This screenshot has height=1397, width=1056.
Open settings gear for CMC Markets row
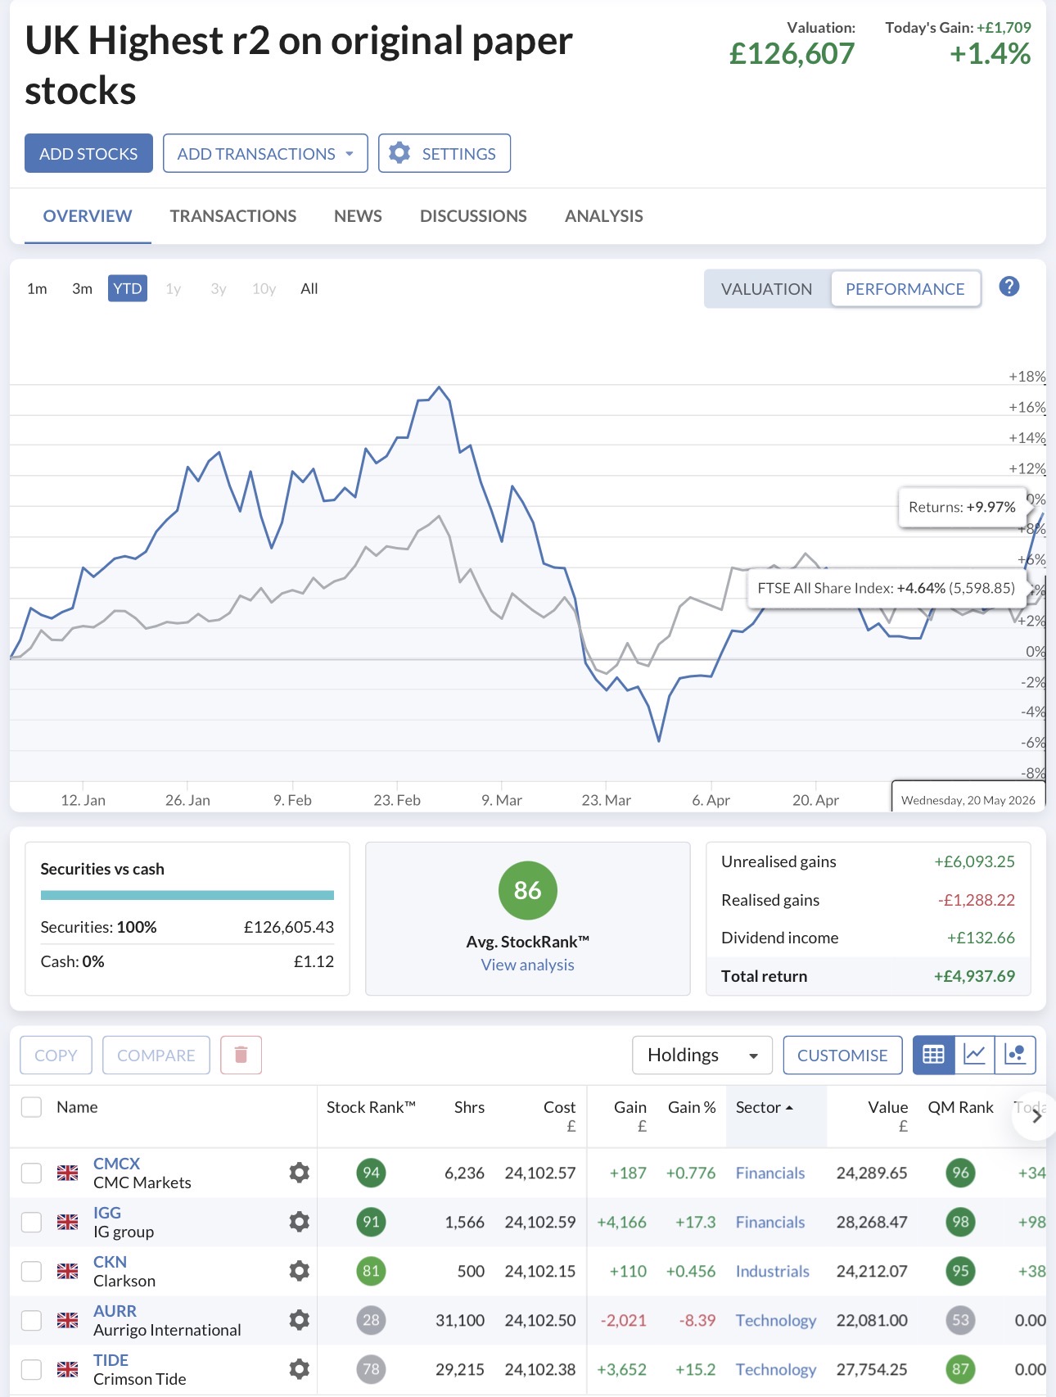(x=300, y=1173)
